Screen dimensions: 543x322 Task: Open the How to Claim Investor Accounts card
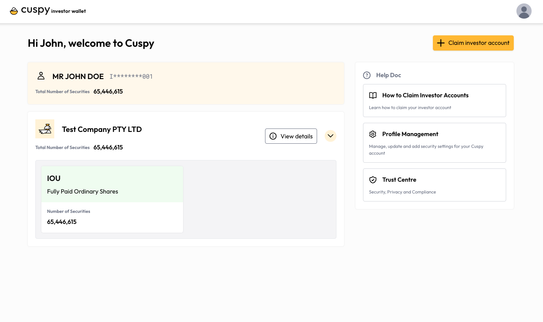pos(434,101)
